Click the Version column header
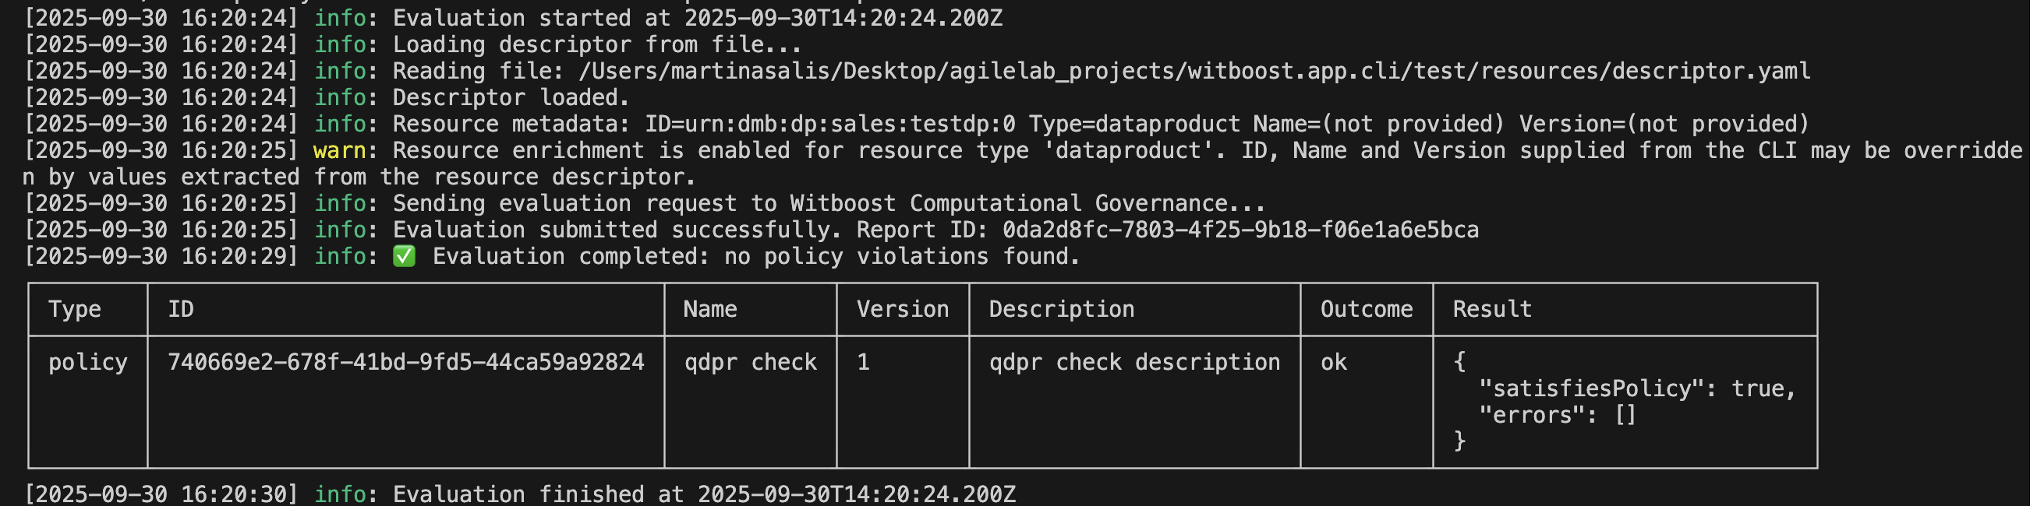2030x506 pixels. click(902, 309)
